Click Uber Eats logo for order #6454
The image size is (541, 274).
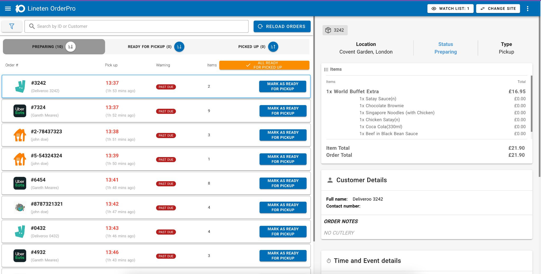20,183
